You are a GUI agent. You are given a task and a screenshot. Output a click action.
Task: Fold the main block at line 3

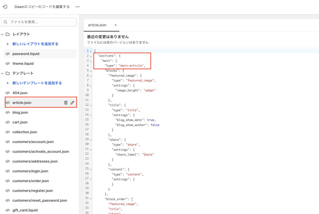tap(91, 61)
